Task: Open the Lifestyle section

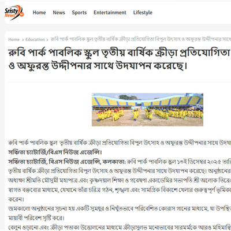Action: point(143,13)
